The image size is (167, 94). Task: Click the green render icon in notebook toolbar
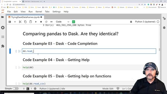(74, 22)
